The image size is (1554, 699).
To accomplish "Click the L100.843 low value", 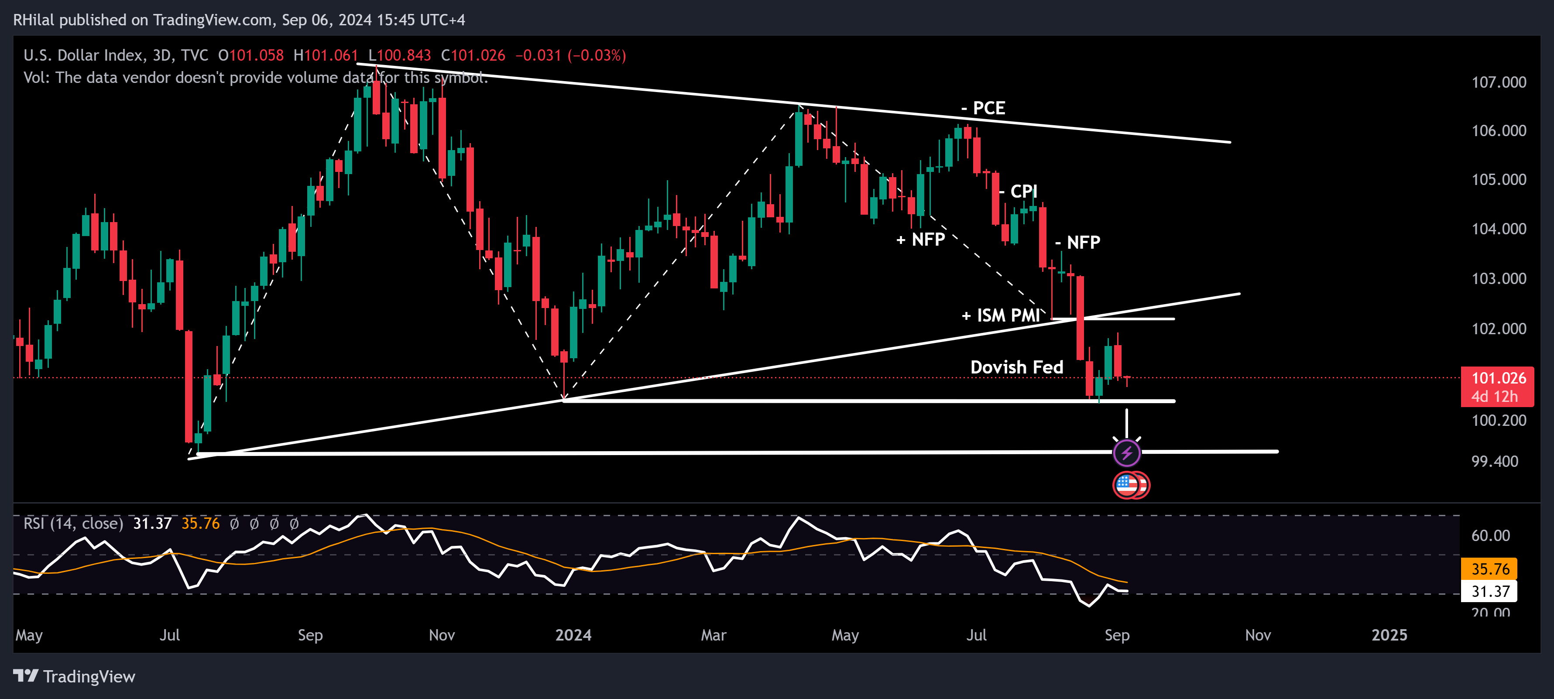I will point(399,55).
